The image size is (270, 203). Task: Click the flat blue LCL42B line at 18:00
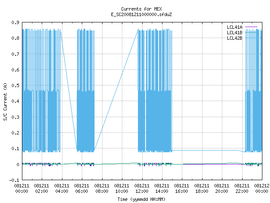coord(202,151)
